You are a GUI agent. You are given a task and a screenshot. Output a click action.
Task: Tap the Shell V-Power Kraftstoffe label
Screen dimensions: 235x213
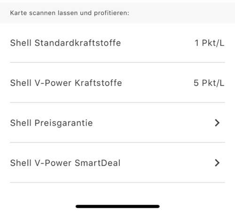[66, 83]
